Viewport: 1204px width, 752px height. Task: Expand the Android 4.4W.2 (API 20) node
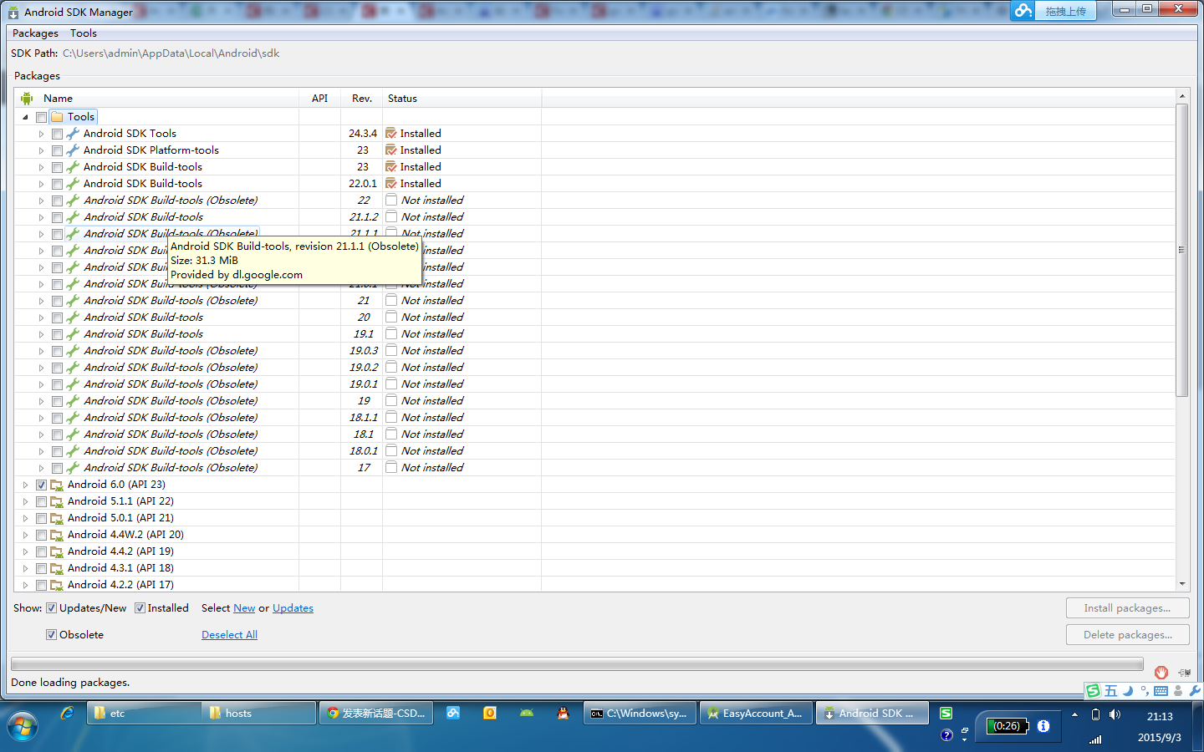tap(25, 535)
